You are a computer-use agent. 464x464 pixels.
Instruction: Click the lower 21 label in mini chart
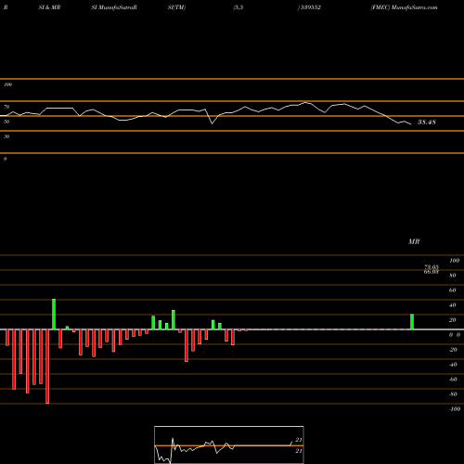point(299,451)
